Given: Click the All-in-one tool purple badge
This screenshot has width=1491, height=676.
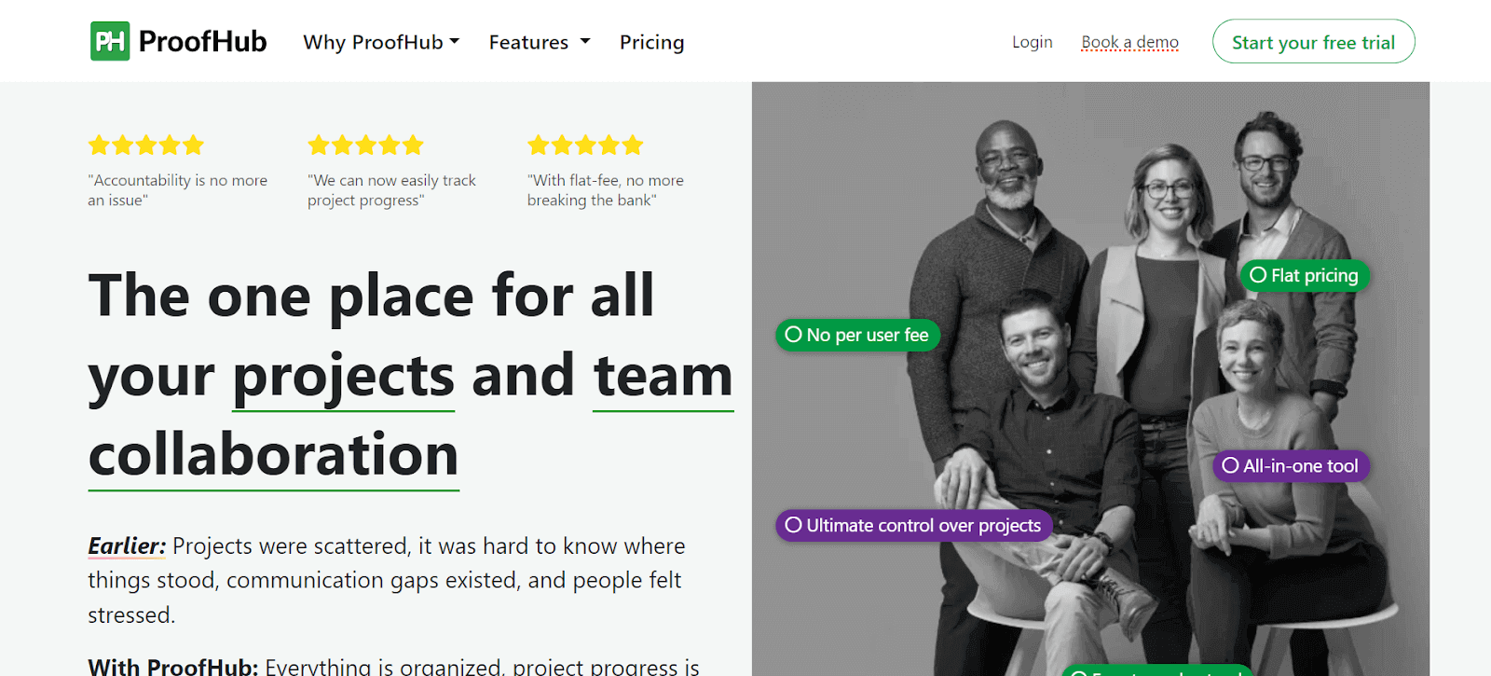Looking at the screenshot, I should tap(1291, 465).
